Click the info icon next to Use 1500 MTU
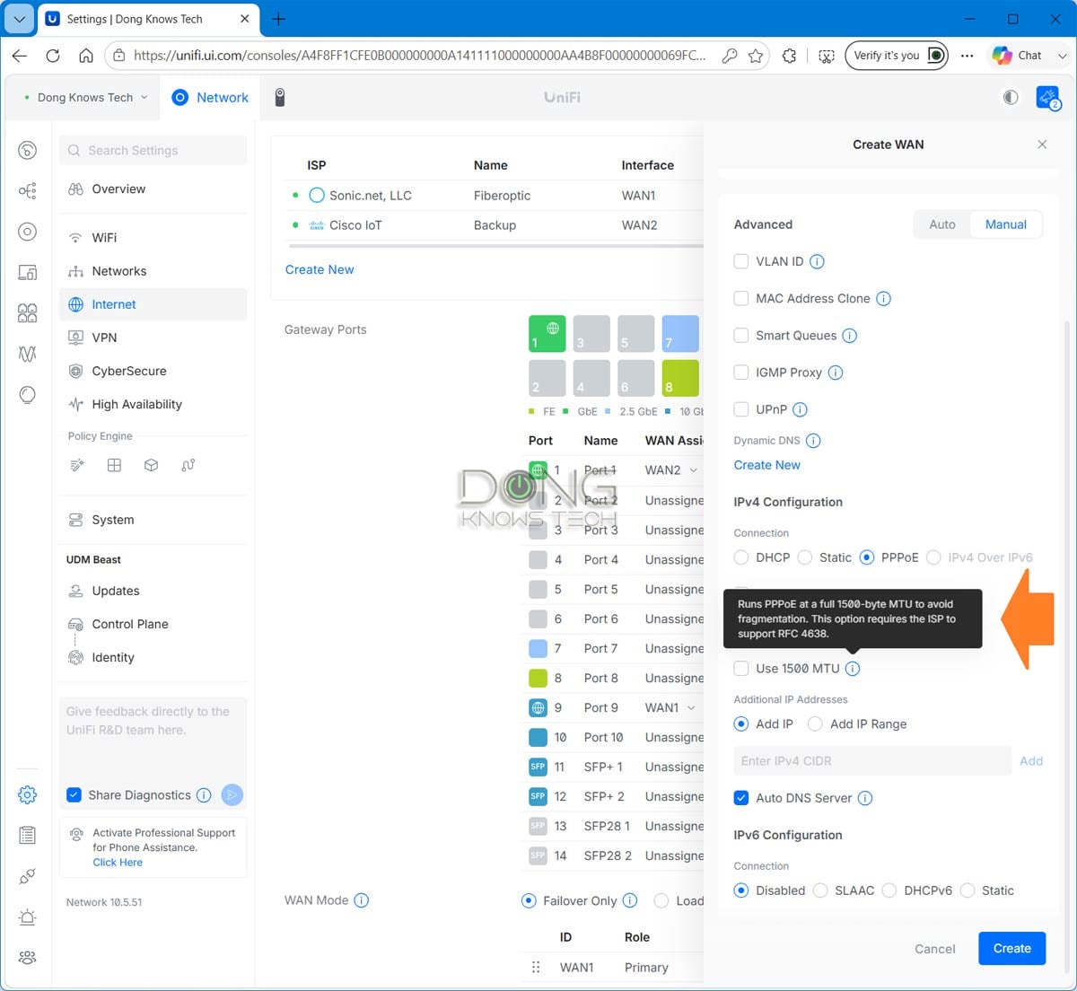 [853, 669]
